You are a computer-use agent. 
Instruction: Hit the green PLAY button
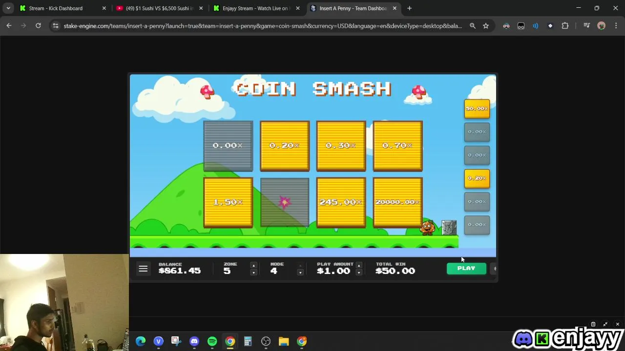pos(466,268)
